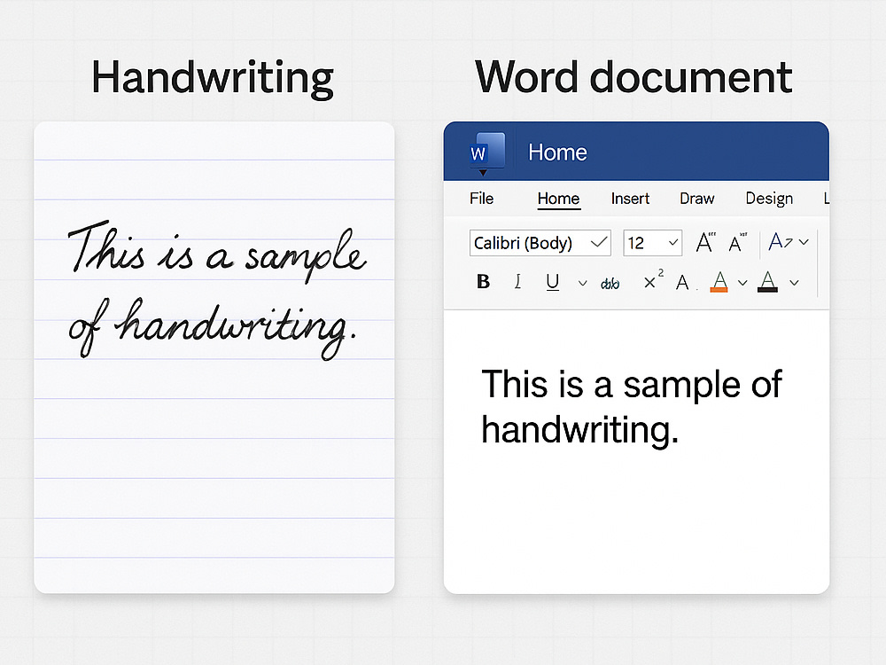Click the plain A icon beside superscript
The height and width of the screenshot is (665, 886).
(x=682, y=282)
